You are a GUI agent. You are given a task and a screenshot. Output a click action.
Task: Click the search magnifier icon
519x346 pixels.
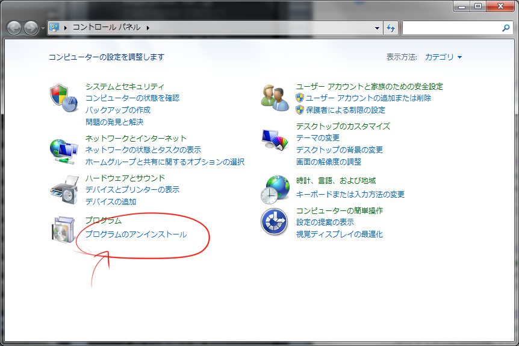pos(506,28)
